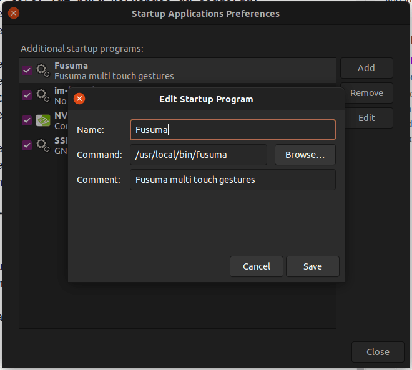Viewport: 412px width, 370px height.
Task: Select the 'Fusuma multi touch gestures' row description
Action: pyautogui.click(x=114, y=76)
